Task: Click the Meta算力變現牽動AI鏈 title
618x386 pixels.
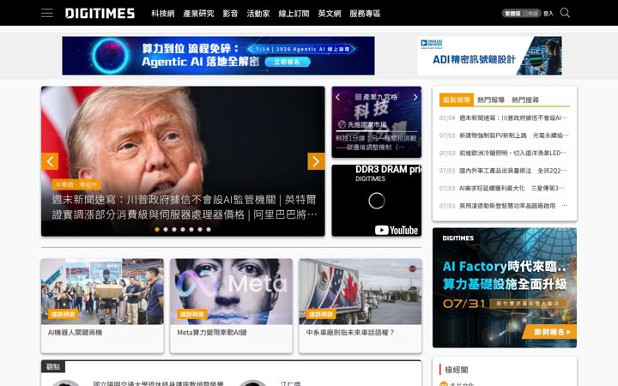Action: pyautogui.click(x=212, y=333)
